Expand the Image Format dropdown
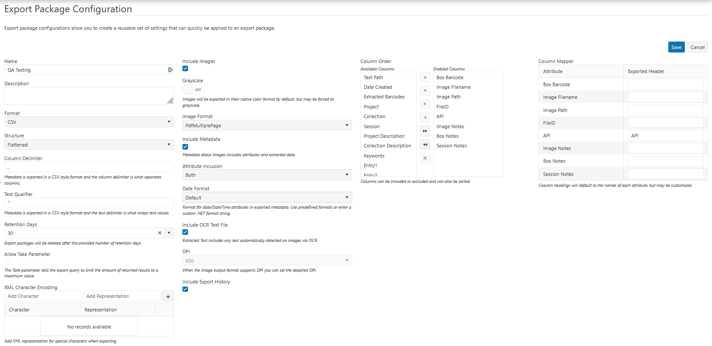 [x=267, y=126]
